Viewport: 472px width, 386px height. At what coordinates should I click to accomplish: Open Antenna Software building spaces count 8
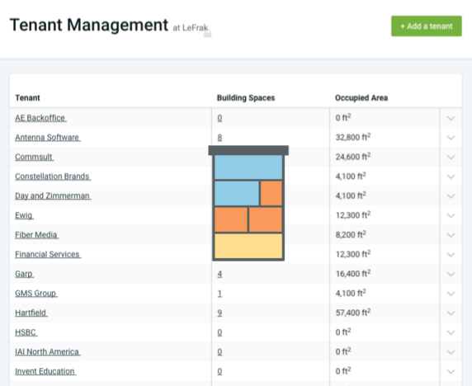click(219, 138)
